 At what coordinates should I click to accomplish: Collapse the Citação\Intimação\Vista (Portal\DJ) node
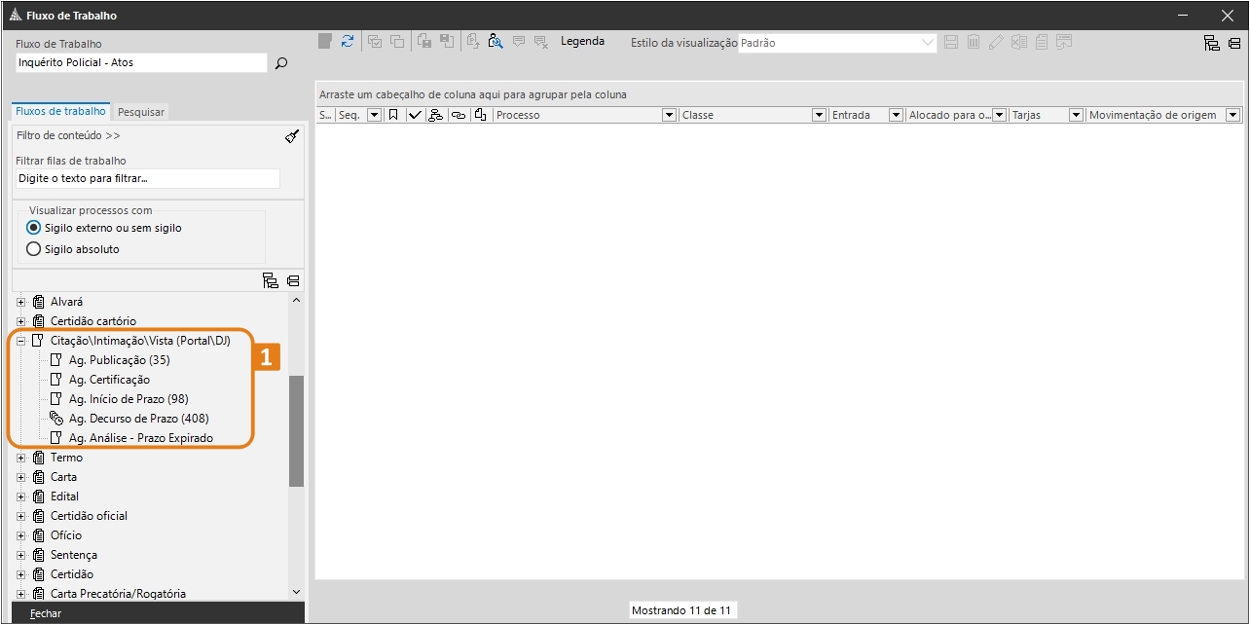point(21,341)
